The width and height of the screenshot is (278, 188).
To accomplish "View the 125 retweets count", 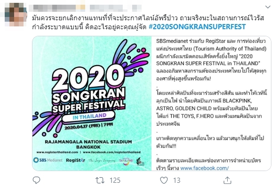I will pyautogui.click(x=115, y=180).
